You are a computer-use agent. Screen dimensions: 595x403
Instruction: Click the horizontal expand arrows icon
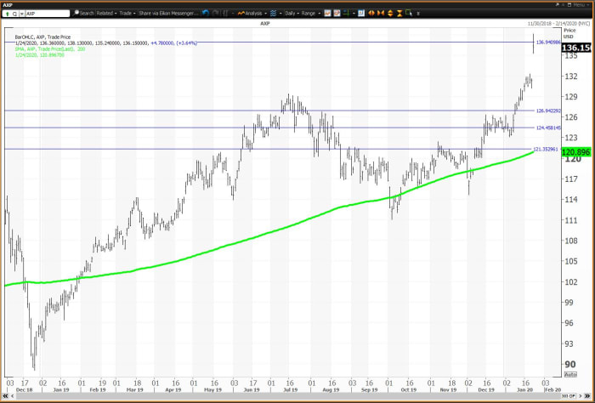(x=371, y=14)
